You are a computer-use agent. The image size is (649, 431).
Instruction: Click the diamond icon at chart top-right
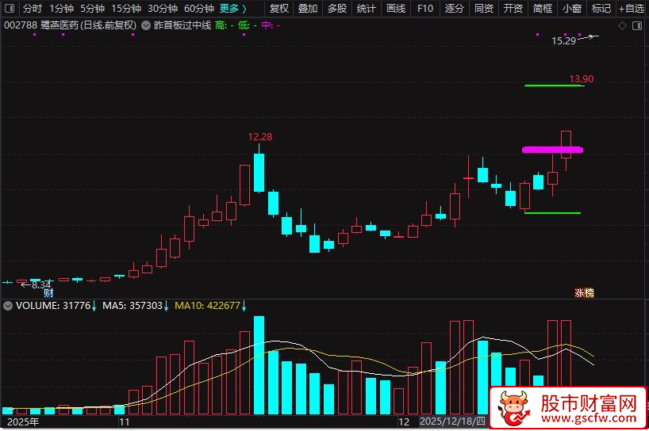(622, 26)
